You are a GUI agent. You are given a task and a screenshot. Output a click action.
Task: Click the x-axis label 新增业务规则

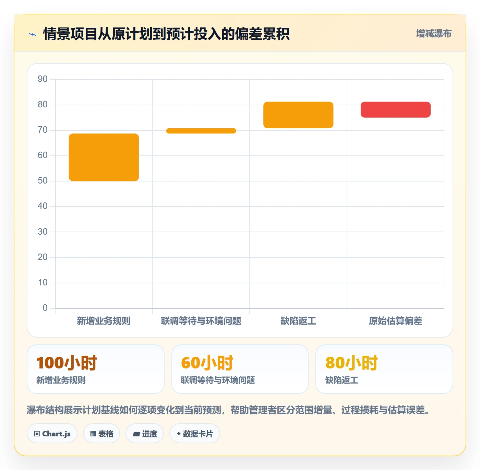pyautogui.click(x=104, y=321)
